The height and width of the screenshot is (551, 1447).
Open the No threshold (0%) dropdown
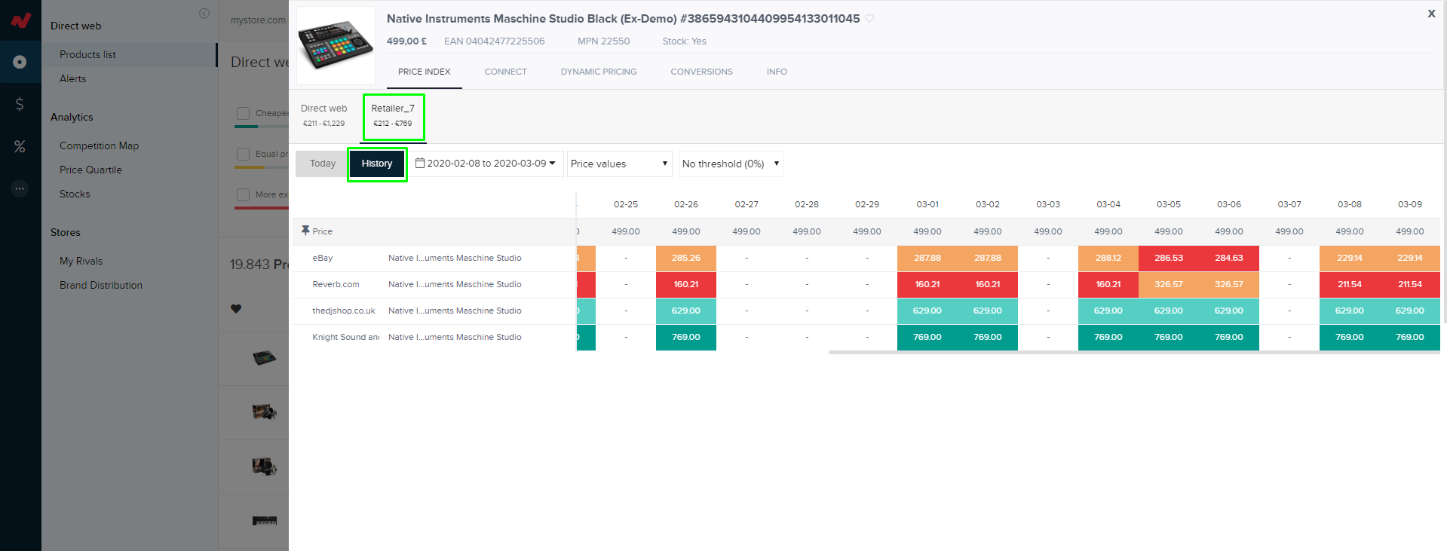tap(731, 164)
